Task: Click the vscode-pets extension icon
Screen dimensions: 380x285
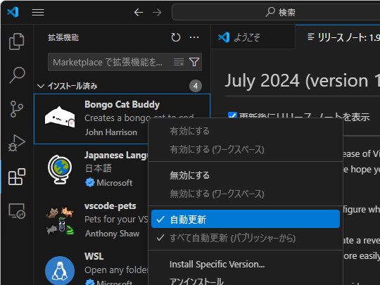Action: [60, 220]
